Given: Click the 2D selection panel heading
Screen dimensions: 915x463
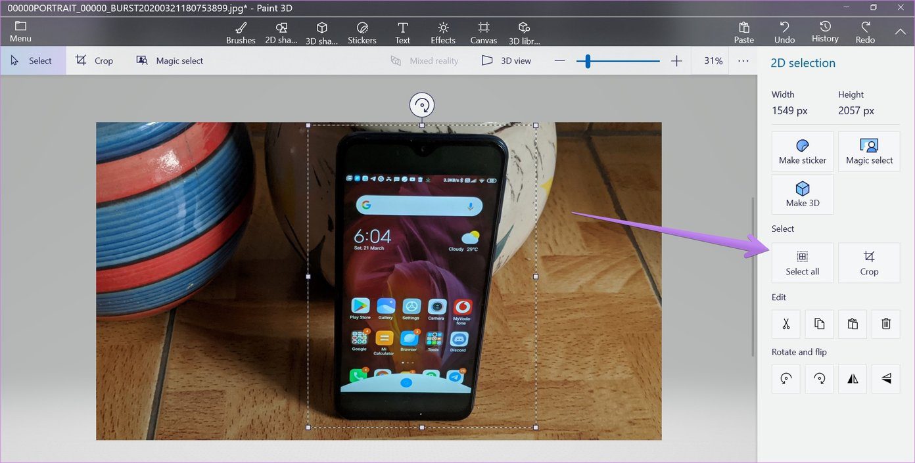Looking at the screenshot, I should click(803, 63).
